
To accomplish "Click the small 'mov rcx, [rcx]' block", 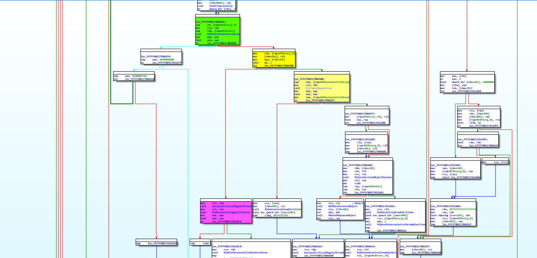I will pos(495,162).
